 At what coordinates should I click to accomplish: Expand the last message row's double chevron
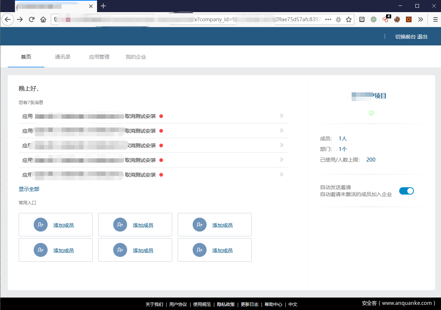(281, 174)
